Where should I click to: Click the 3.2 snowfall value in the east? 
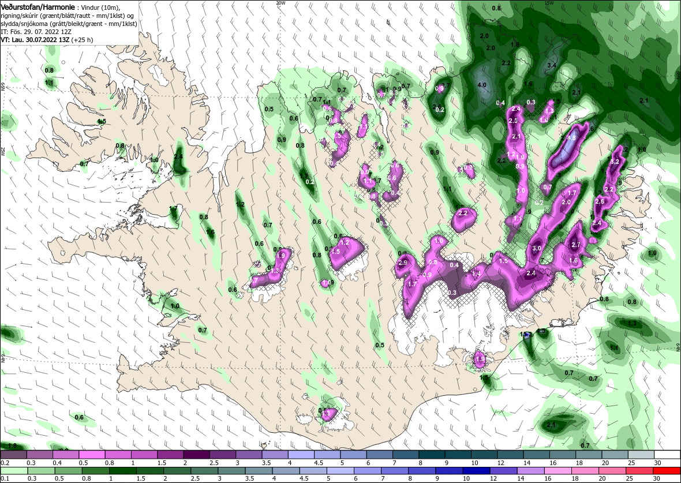click(x=615, y=162)
